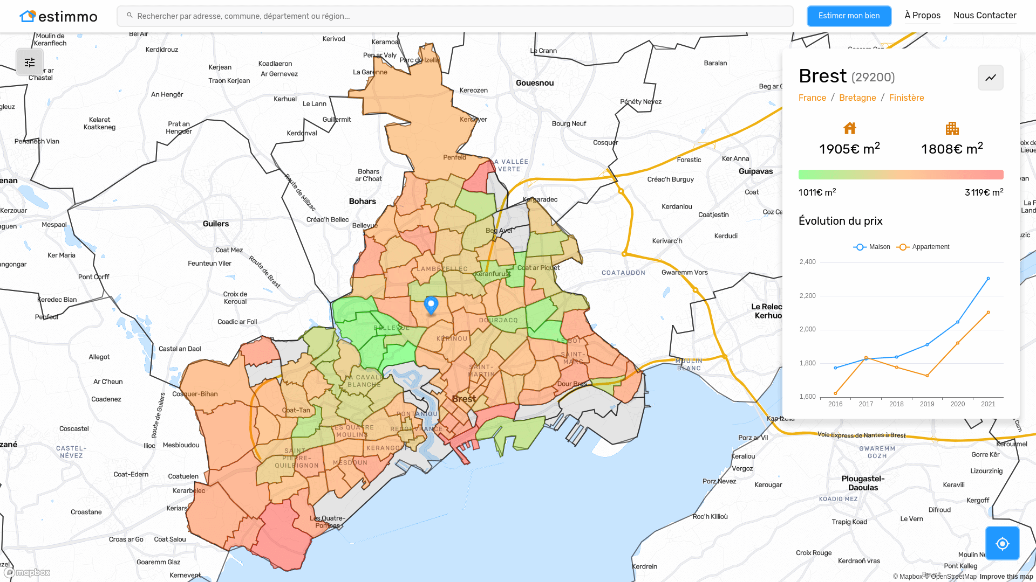The image size is (1036, 582).
Task: Click the Mapbox logo
Action: pos(27,572)
